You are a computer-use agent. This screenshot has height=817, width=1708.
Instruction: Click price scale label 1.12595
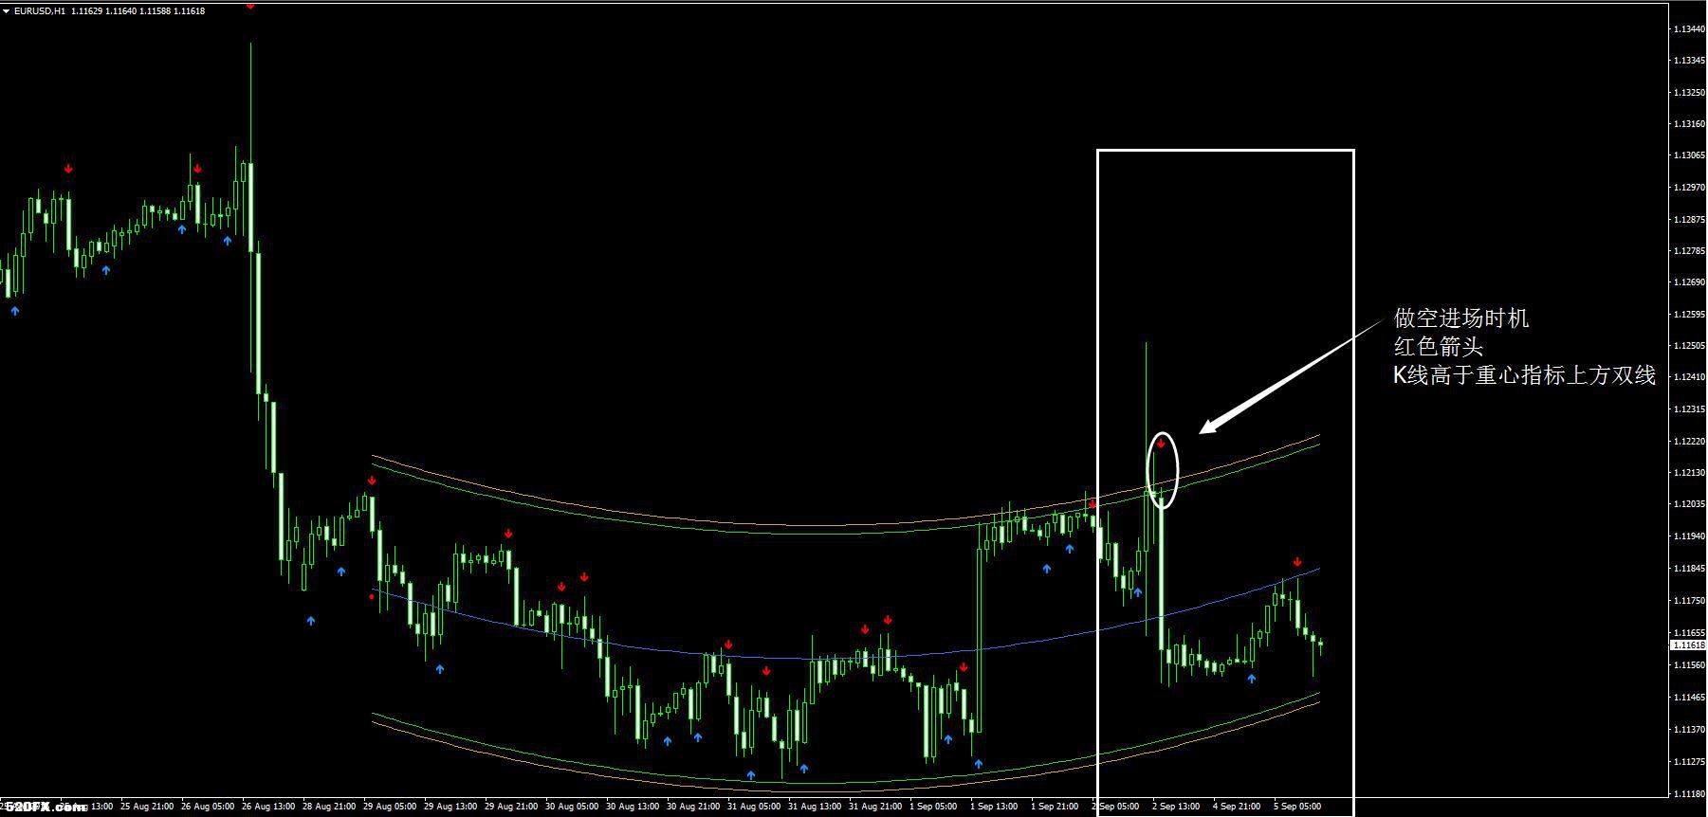click(1688, 315)
